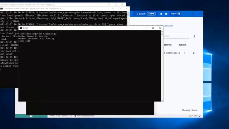The image size is (229, 129).
Task: Open the Learn more link
Action: click(168, 25)
